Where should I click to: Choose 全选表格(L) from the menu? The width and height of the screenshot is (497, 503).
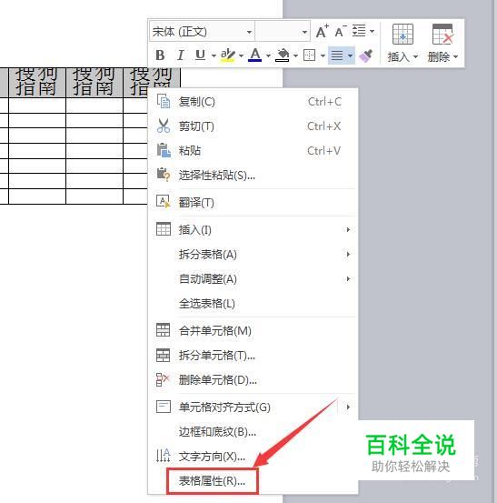[253, 304]
